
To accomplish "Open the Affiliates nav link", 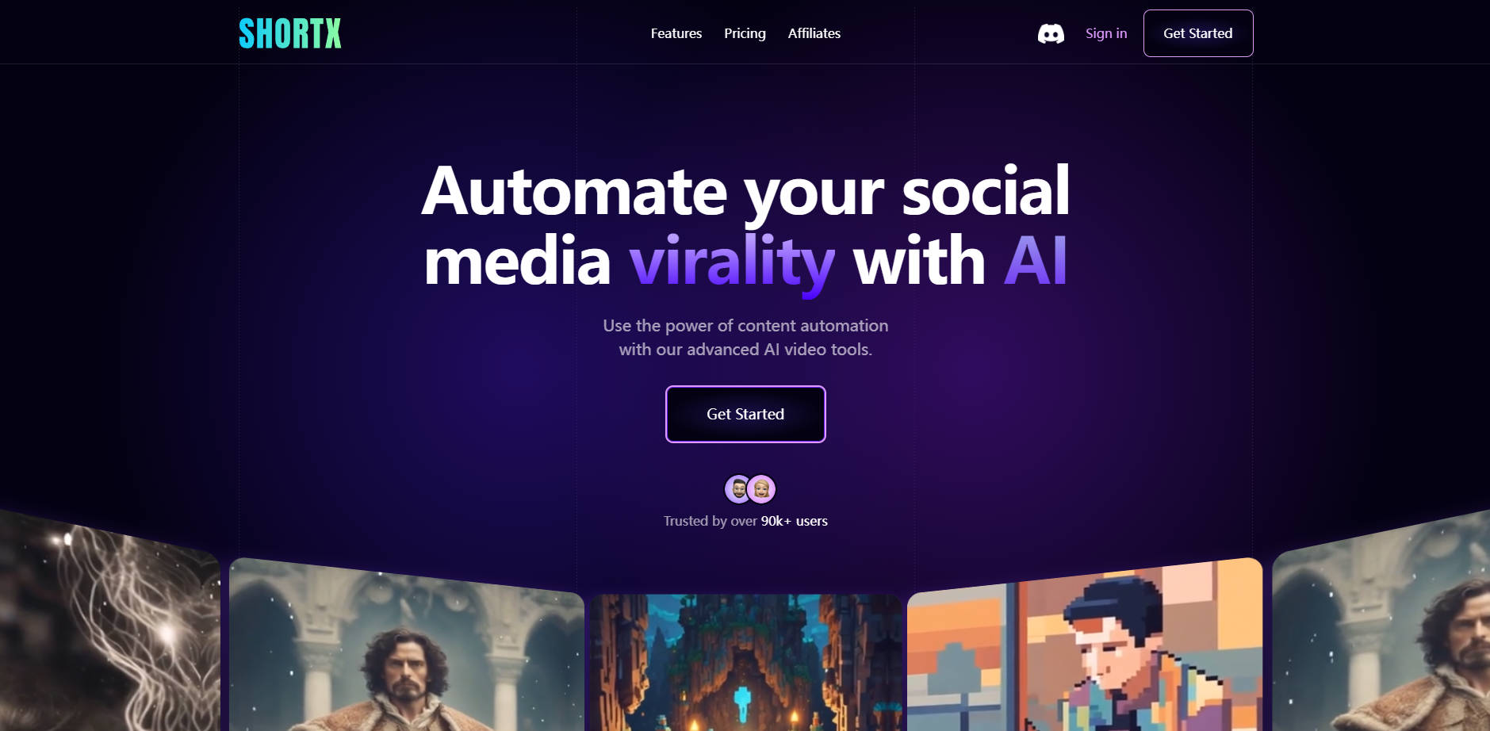I will click(814, 33).
